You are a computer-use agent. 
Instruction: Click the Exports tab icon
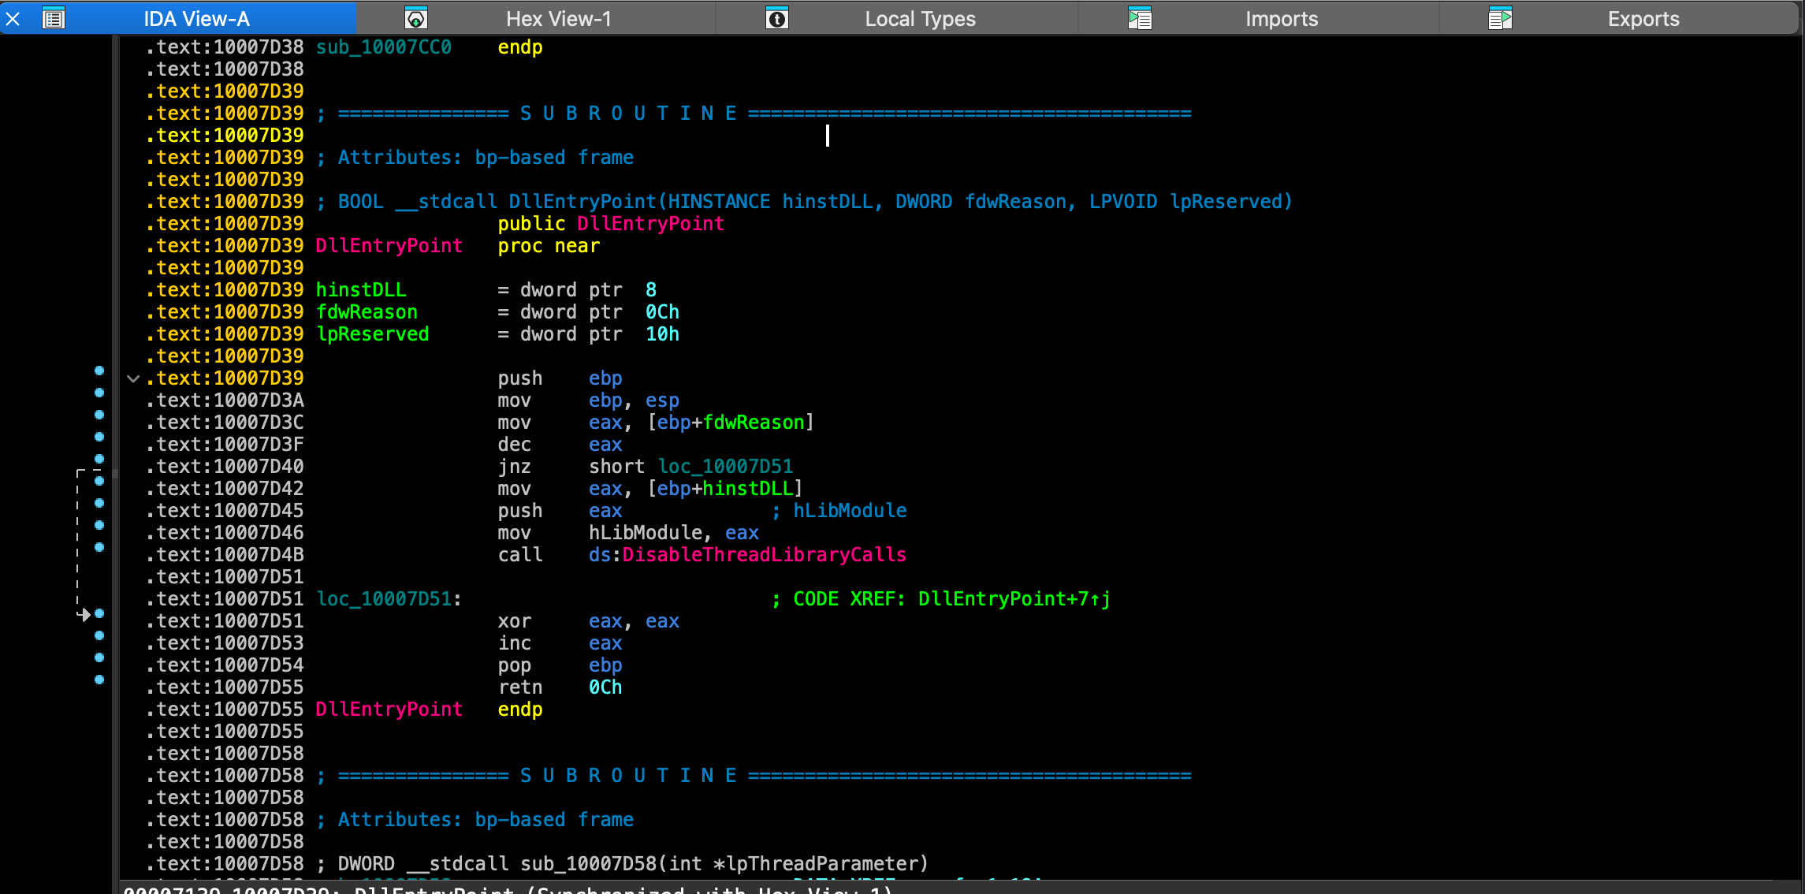click(1500, 18)
